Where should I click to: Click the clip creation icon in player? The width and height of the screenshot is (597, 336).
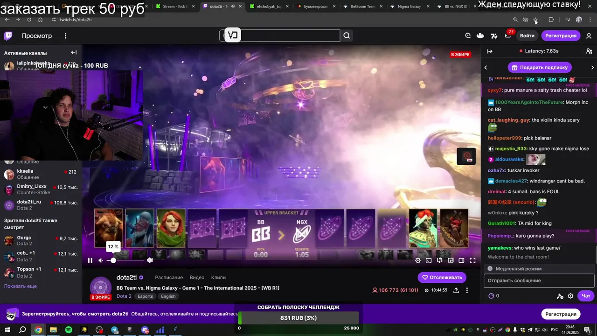[440, 260]
